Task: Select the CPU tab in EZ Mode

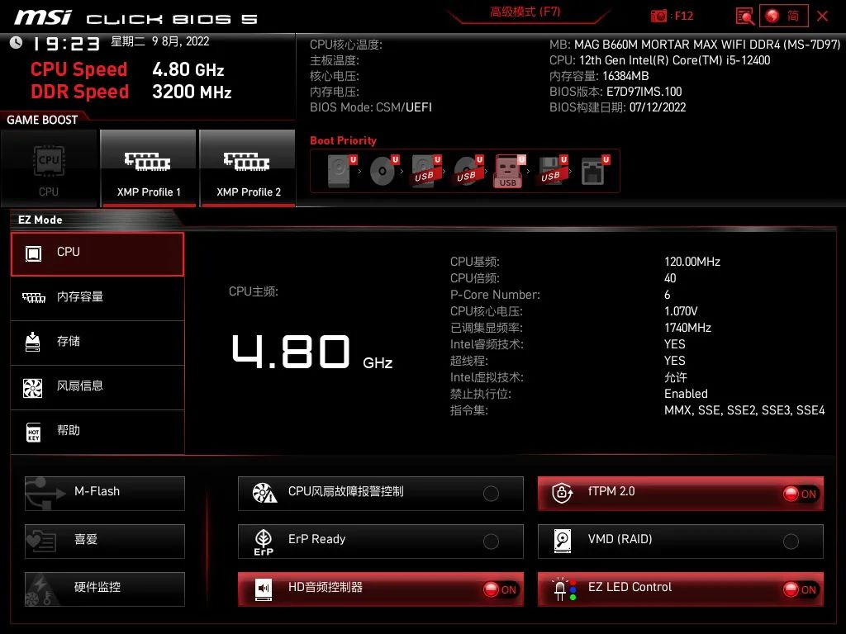Action: click(x=97, y=254)
